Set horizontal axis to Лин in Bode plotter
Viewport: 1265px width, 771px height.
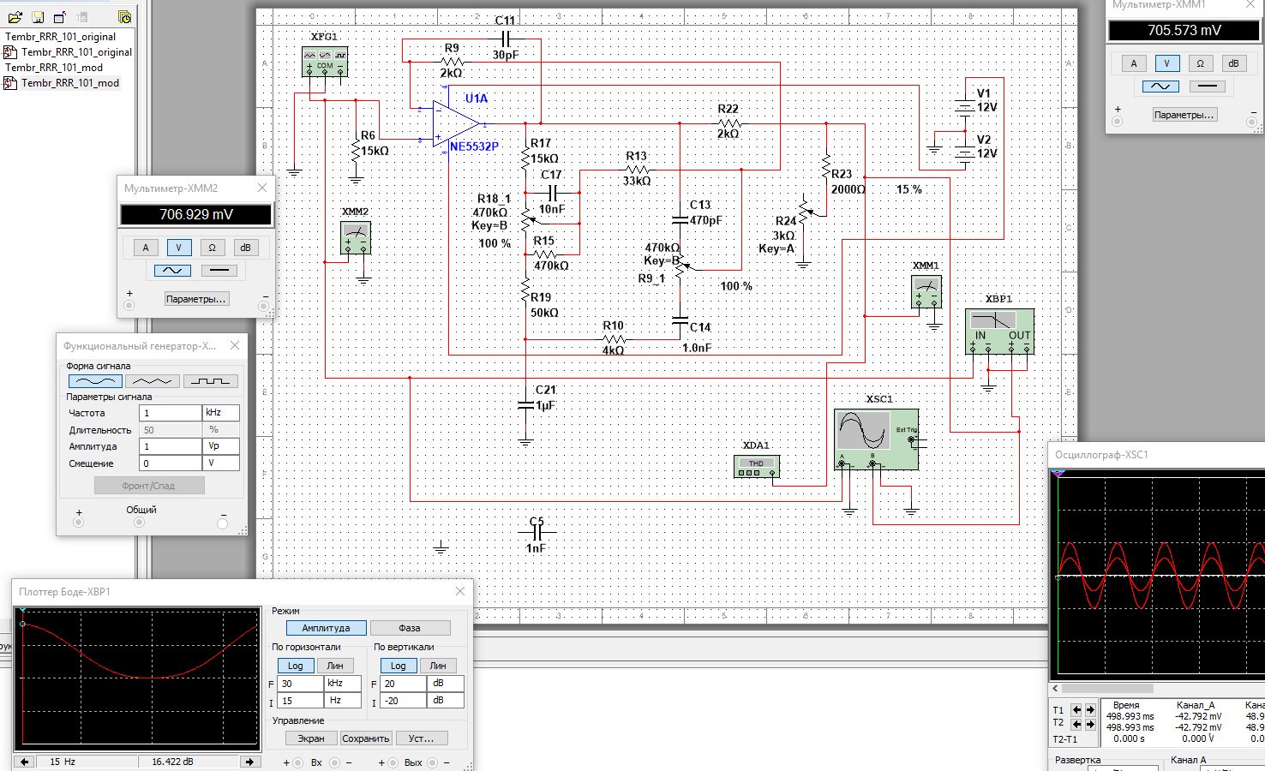pyautogui.click(x=335, y=666)
